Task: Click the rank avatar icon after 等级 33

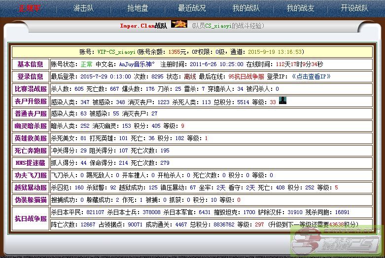Action: pos(283,101)
